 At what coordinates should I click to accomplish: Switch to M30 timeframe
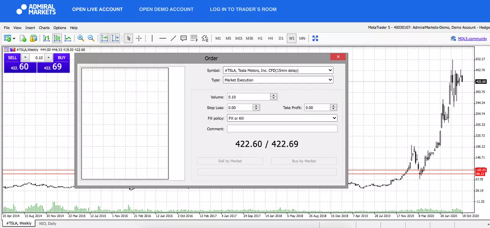250,38
